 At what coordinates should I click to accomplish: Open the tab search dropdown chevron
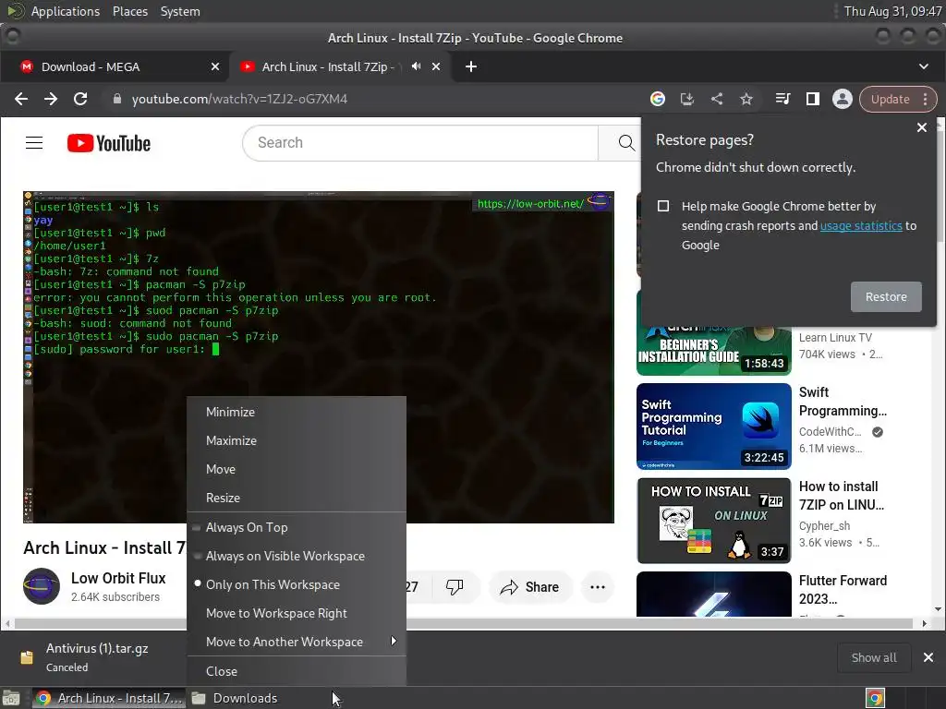(x=924, y=66)
